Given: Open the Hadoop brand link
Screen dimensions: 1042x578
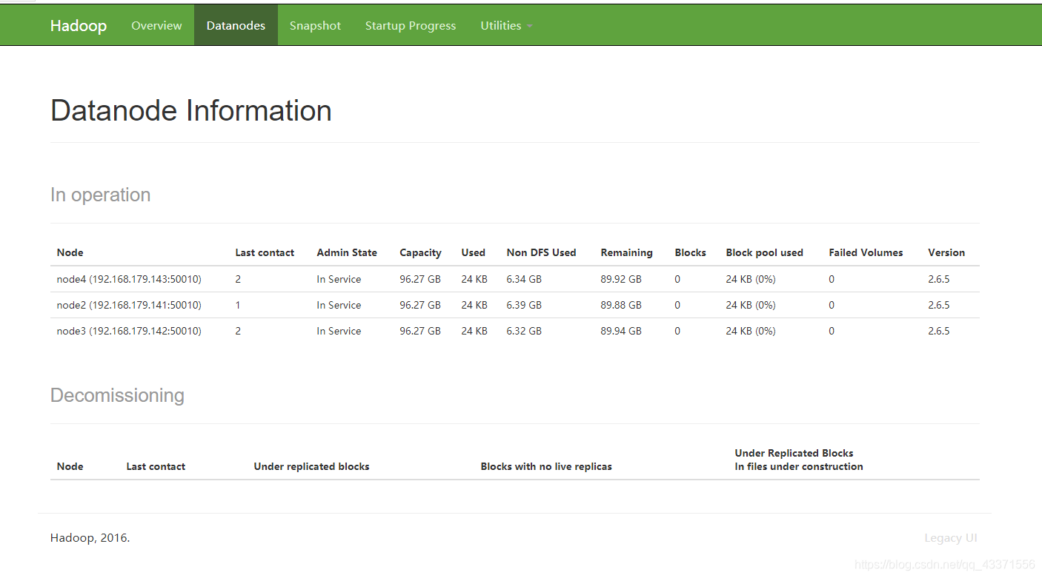Looking at the screenshot, I should tap(79, 26).
